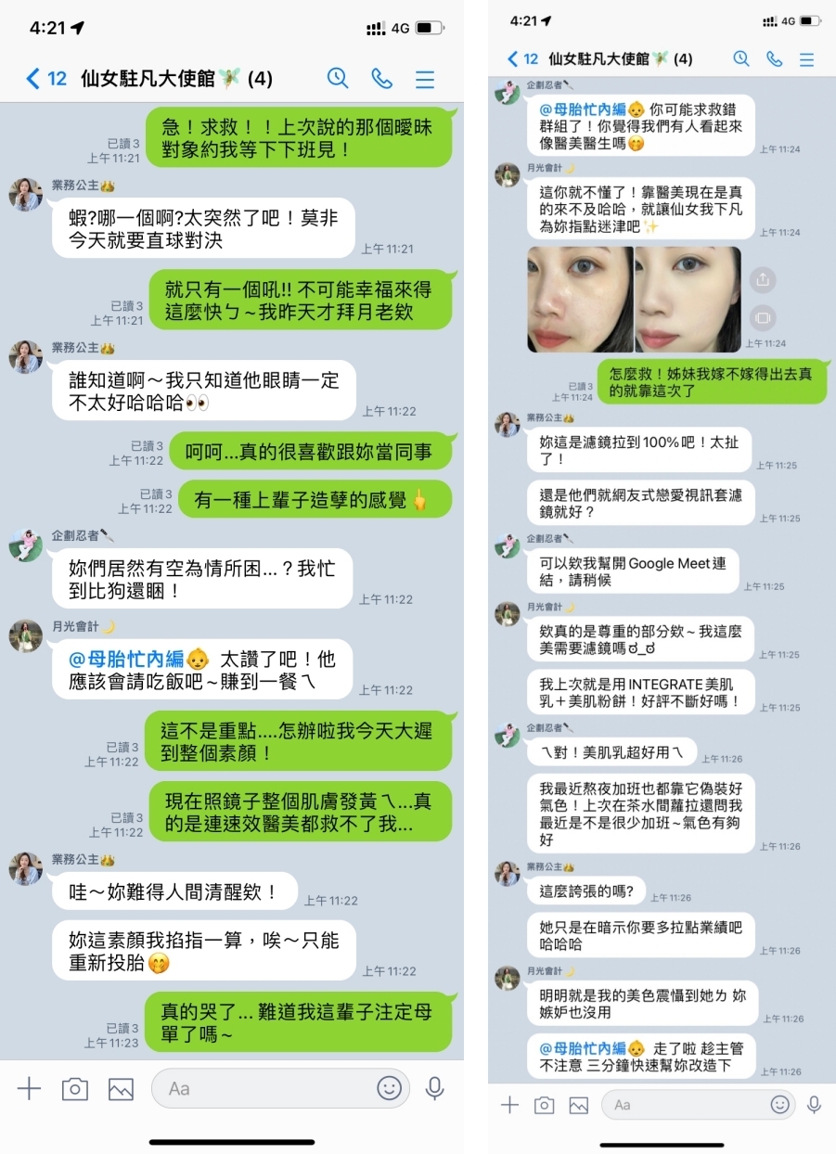Tap the search icon in right chat header

[x=741, y=58]
